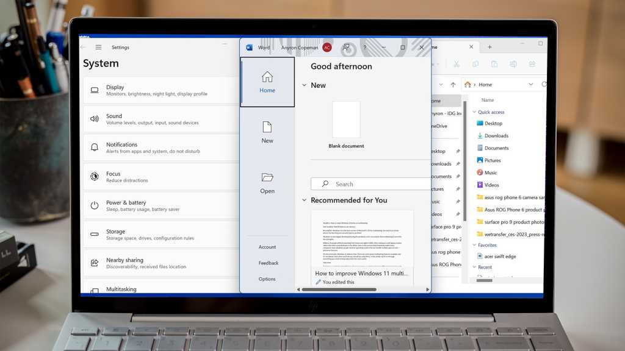Screen dimensions: 625x351
Task: Click File Explorer's bottom horizontal scrollbar
Action: [485, 280]
